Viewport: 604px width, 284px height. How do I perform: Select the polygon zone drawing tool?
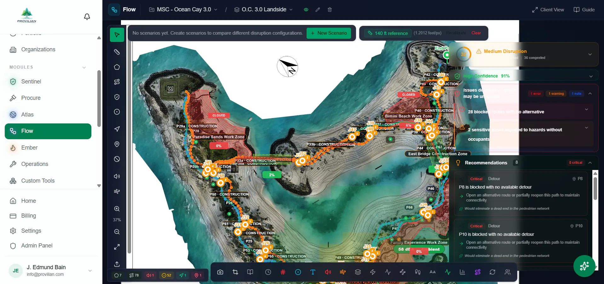point(117,67)
